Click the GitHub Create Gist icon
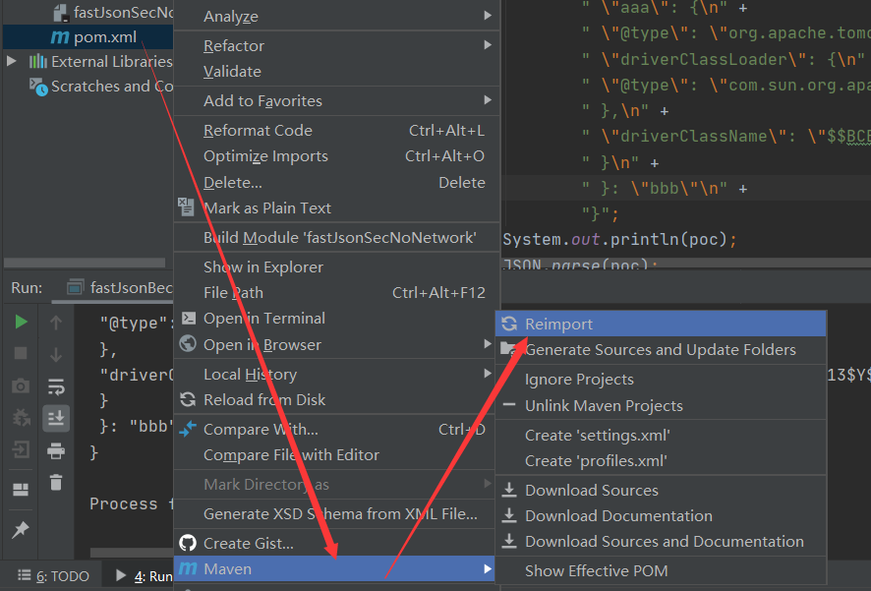 [x=187, y=543]
